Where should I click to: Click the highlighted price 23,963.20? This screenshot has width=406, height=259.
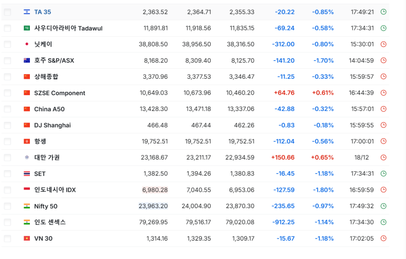[153, 206]
